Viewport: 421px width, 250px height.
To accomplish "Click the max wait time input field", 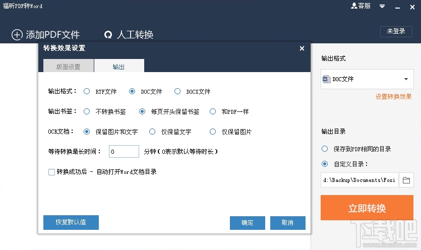I will pyautogui.click(x=124, y=151).
